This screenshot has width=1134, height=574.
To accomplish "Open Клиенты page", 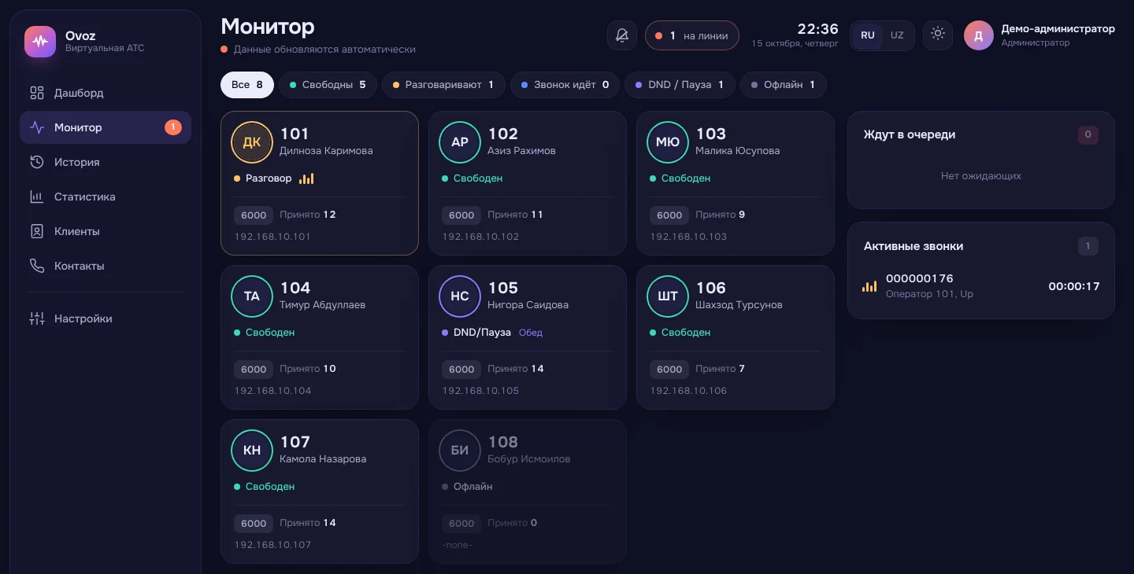I will point(106,231).
